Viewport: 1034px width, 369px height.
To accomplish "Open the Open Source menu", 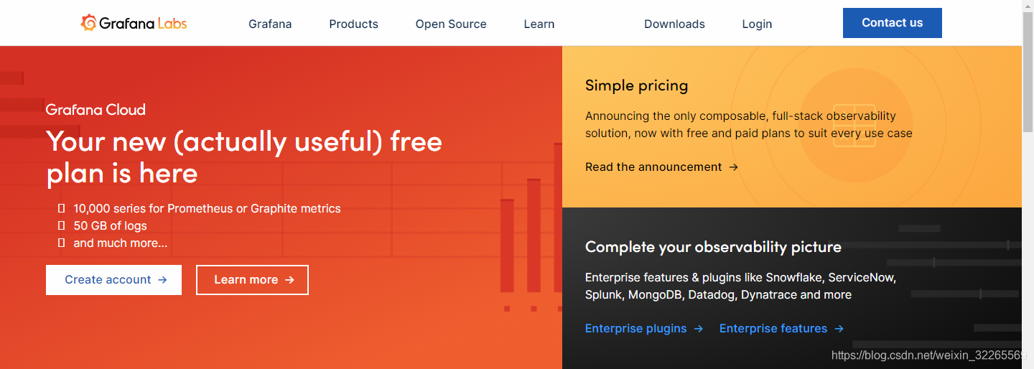I will click(x=451, y=24).
